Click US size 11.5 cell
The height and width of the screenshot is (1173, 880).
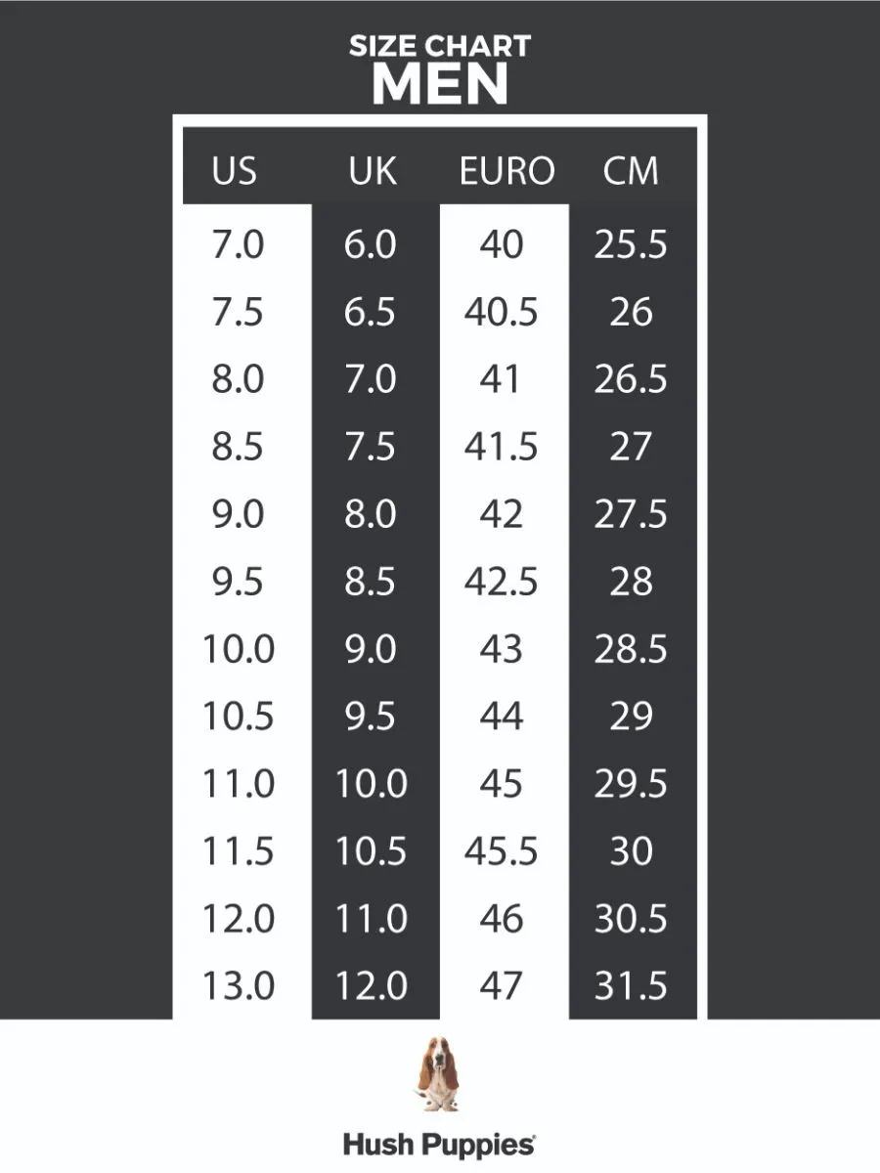[238, 851]
